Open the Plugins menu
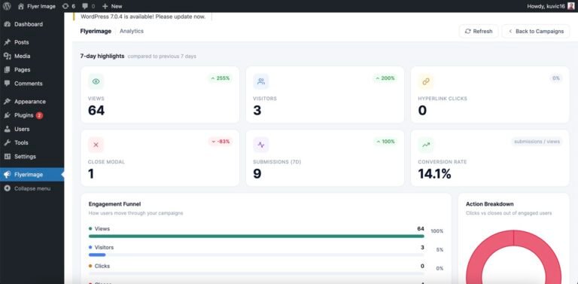The image size is (578, 284). point(32,115)
